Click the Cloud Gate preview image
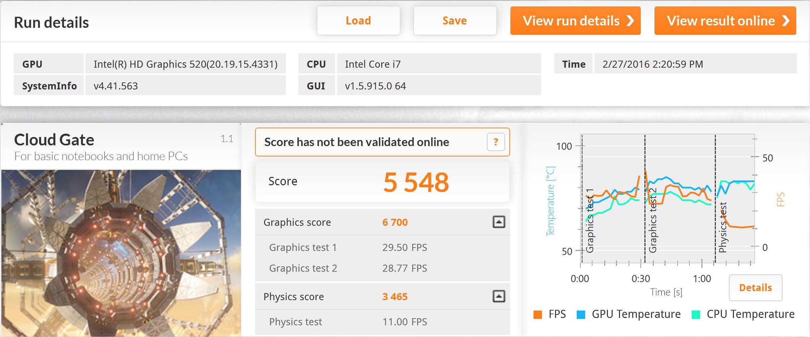Viewport: 810px width, 337px height. point(121,253)
